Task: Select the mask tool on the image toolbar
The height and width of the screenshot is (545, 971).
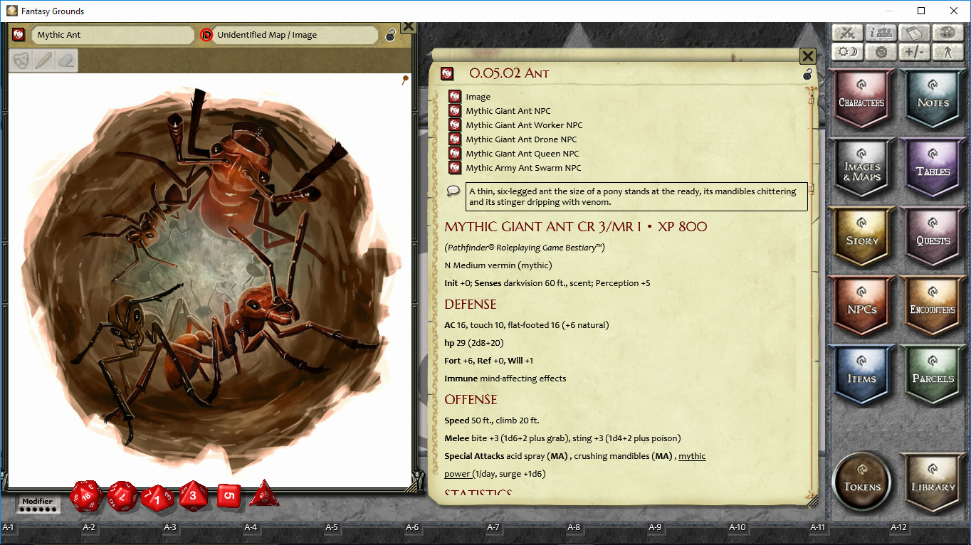Action: [x=20, y=60]
